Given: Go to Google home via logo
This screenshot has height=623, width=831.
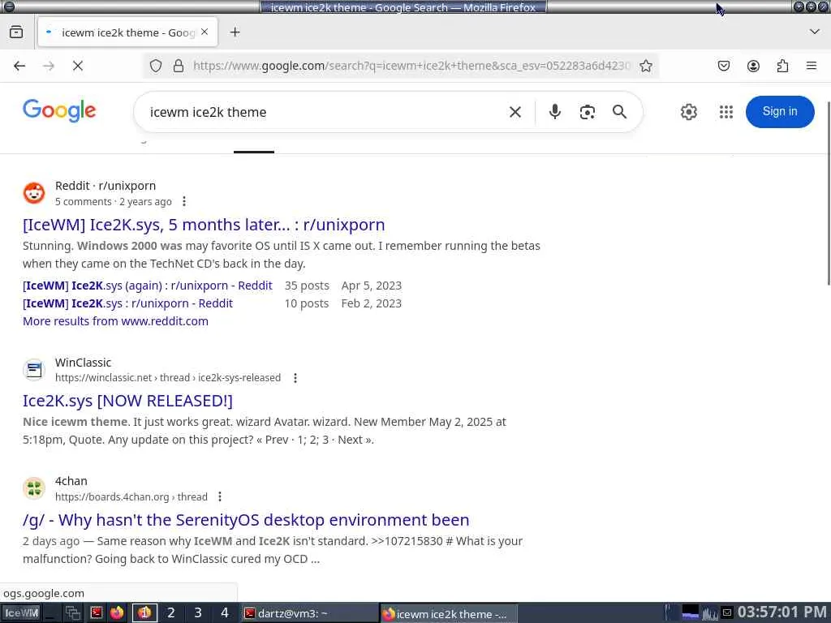Looking at the screenshot, I should [x=59, y=110].
